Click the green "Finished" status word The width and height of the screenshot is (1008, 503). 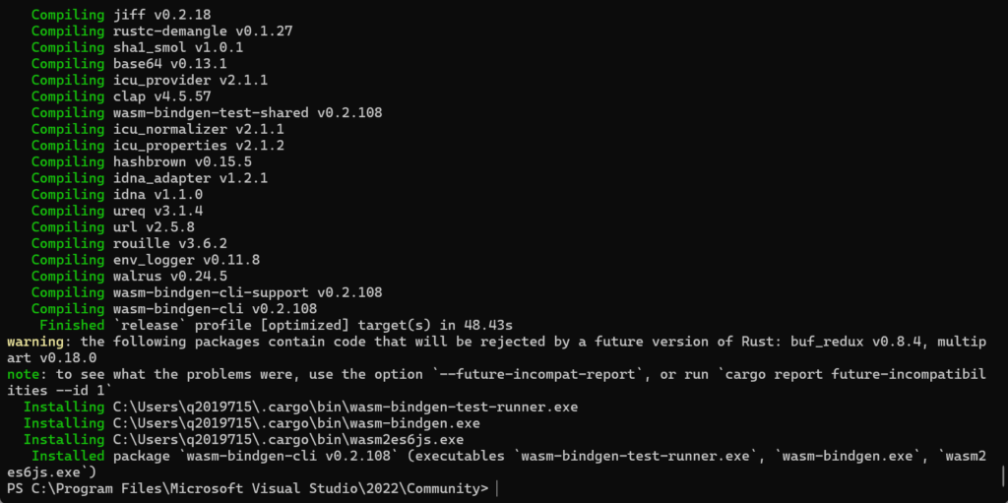pos(72,325)
